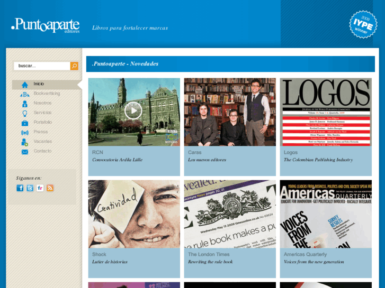Click the Logos title link
385x288 pixels.
291,153
